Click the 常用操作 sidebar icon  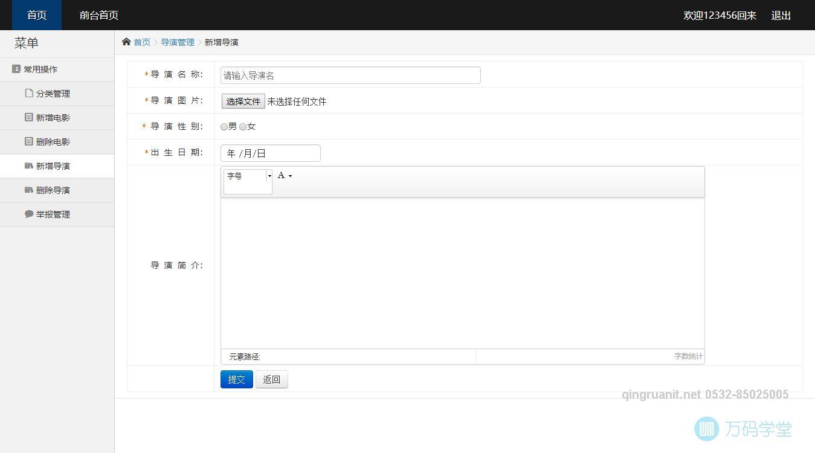(16, 69)
